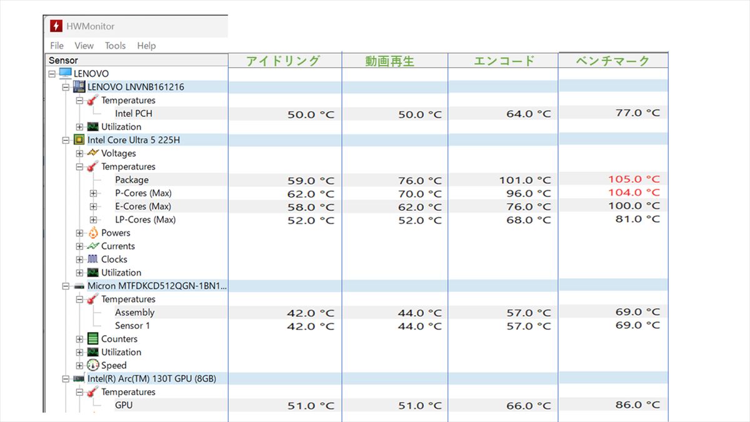Click the 59.0 °C Package value
Viewport: 750px width, 422px height.
click(311, 181)
